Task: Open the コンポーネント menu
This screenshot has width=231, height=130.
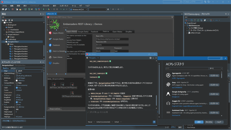Action: click(64, 6)
